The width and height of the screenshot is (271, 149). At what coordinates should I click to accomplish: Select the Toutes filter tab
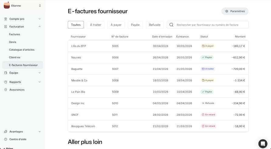[x=76, y=25]
